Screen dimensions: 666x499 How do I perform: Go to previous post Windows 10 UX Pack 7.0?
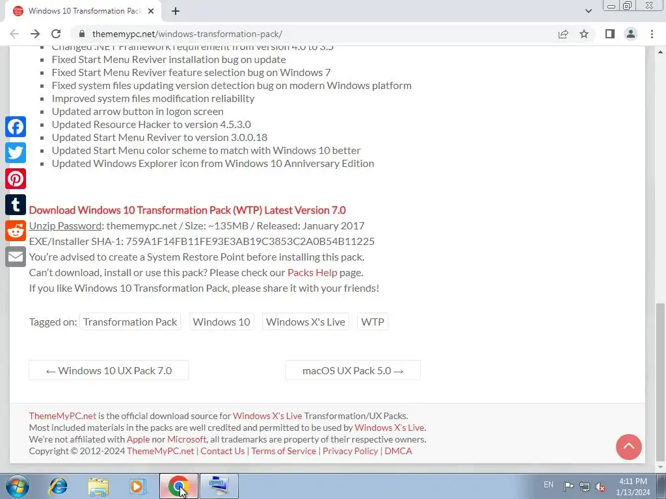click(109, 370)
